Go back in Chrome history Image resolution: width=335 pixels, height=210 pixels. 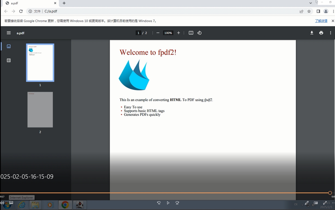click(6, 11)
